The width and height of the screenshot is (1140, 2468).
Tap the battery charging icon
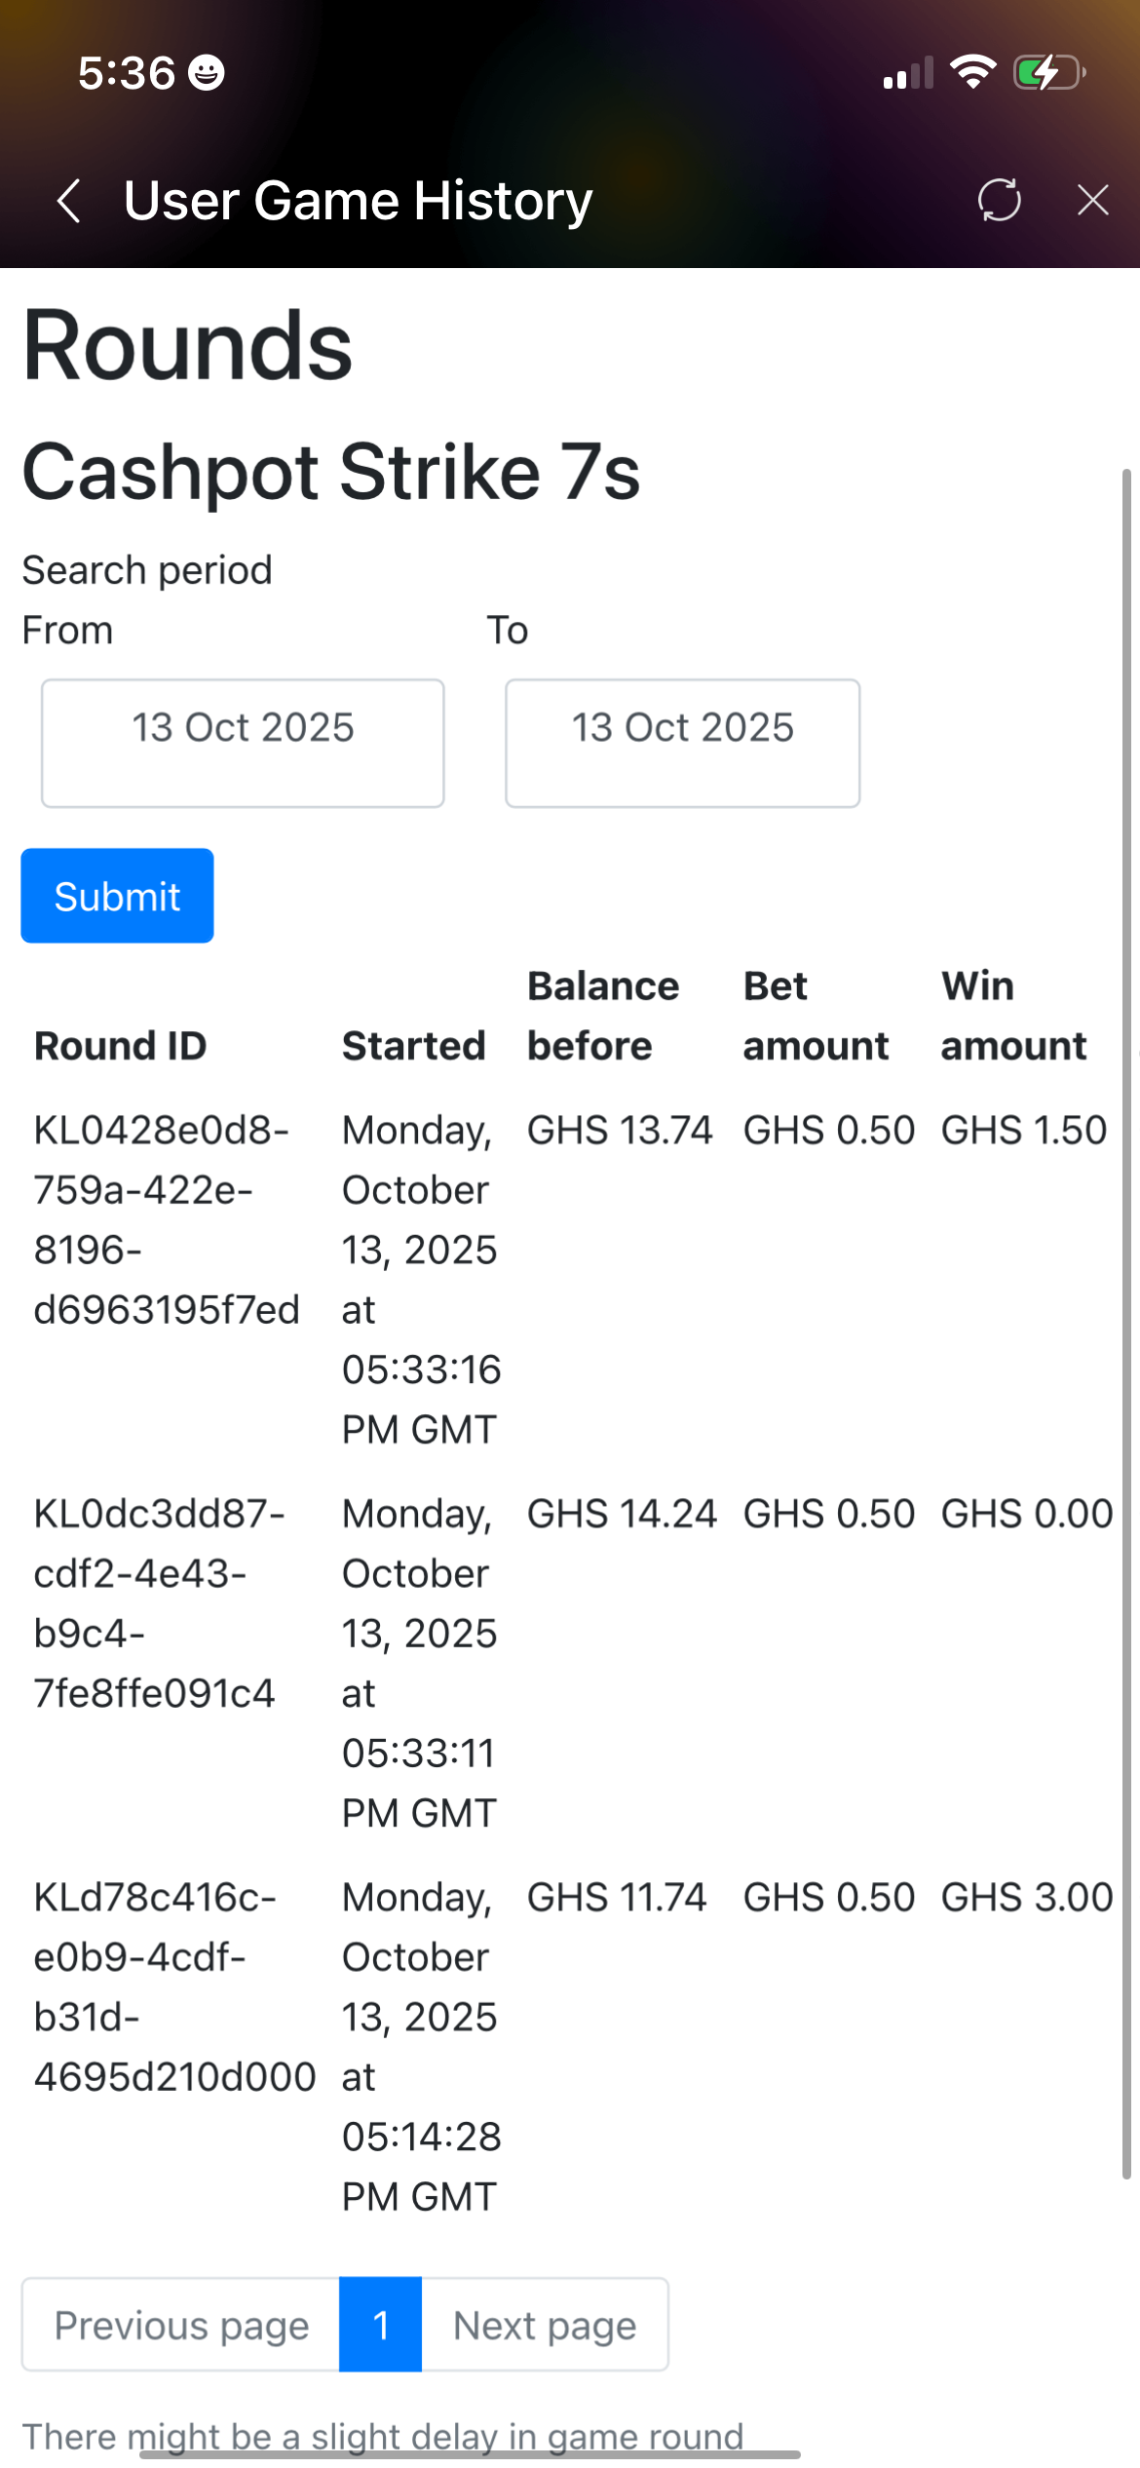point(1048,72)
